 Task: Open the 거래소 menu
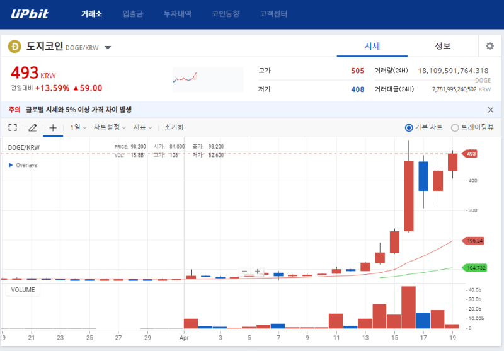click(x=91, y=14)
